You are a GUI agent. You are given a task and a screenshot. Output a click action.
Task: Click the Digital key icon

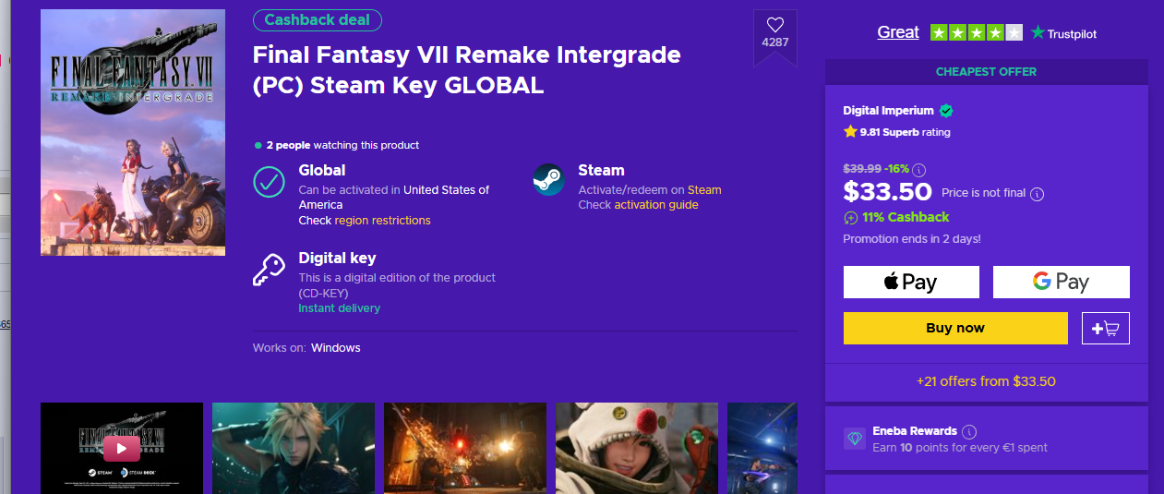[269, 270]
